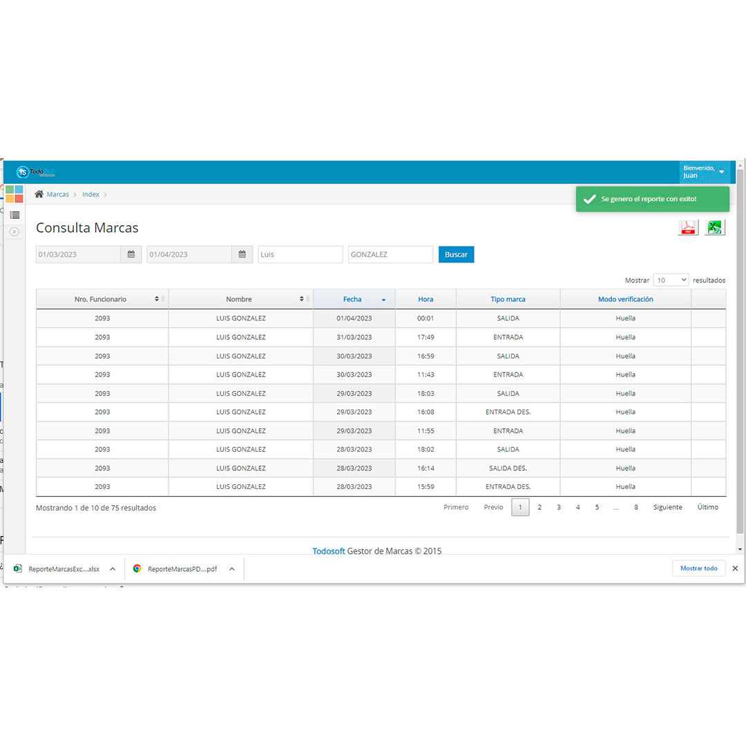Image resolution: width=746 pixels, height=746 pixels.
Task: Dismiss the success notification checkmark
Action: click(589, 199)
